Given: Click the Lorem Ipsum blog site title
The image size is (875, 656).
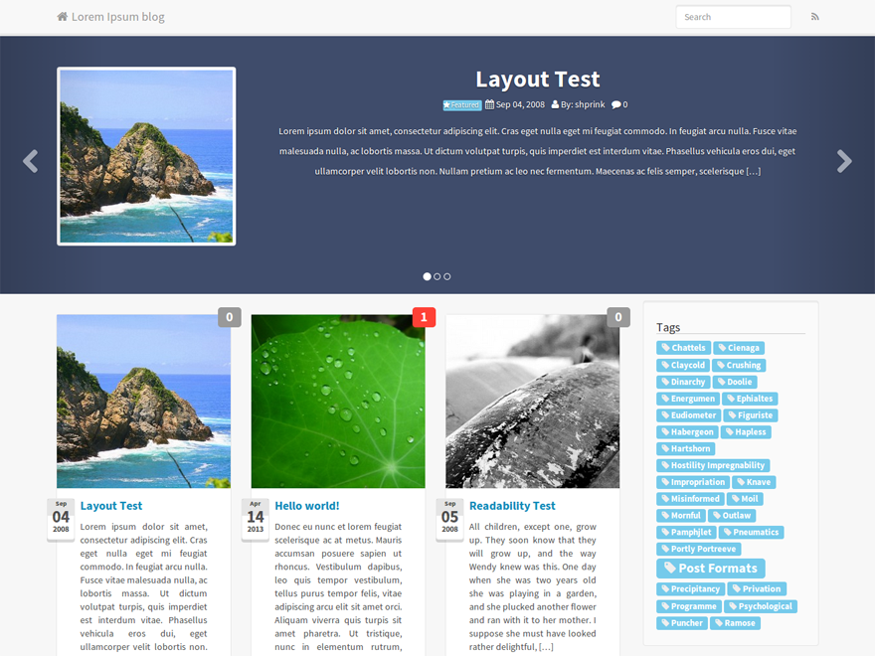Looking at the screenshot, I should (117, 17).
